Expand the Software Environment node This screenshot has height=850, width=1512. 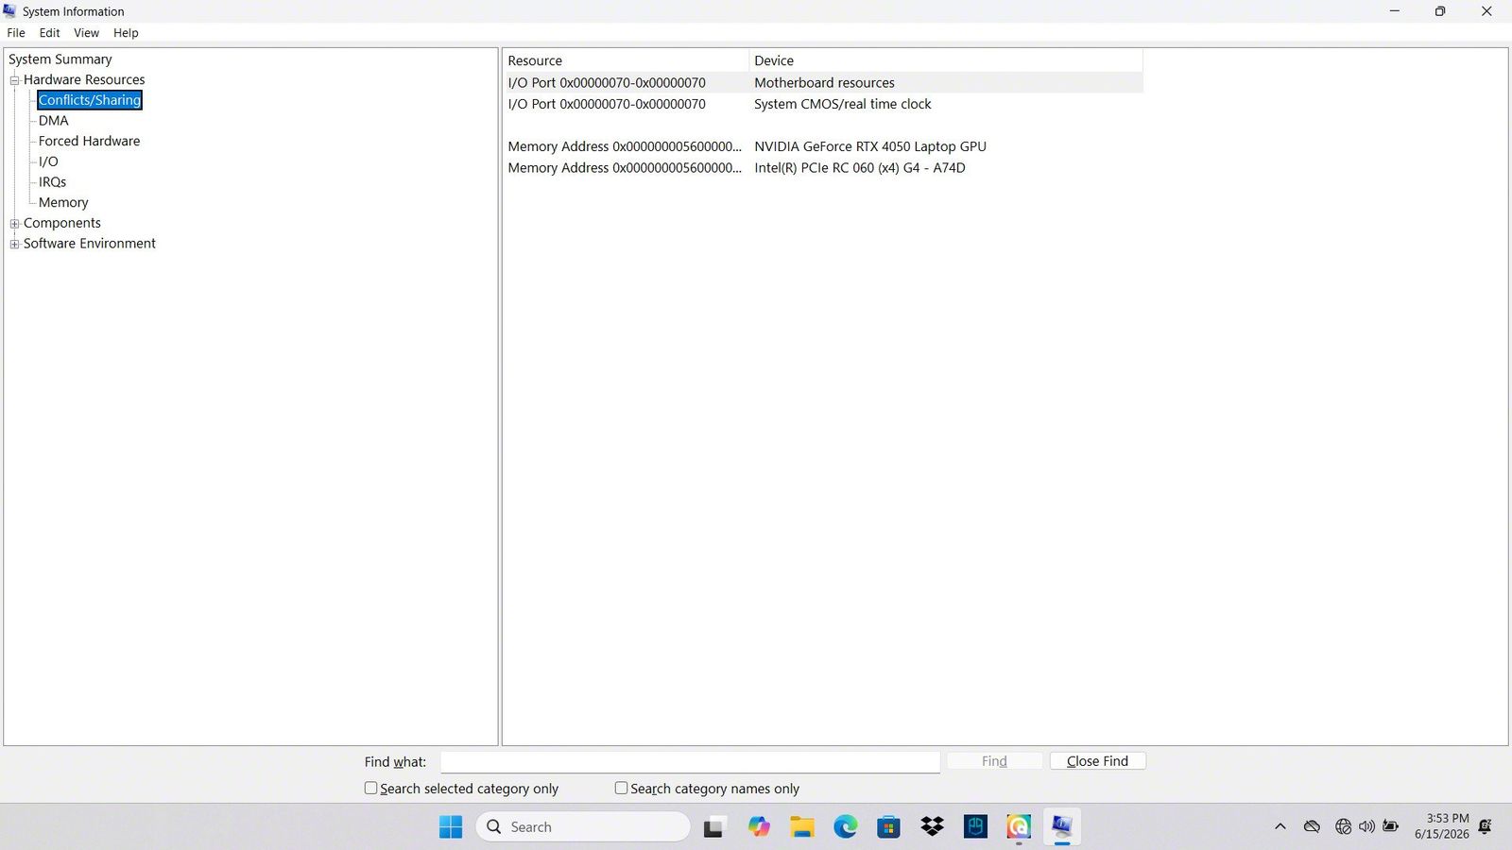coord(14,244)
